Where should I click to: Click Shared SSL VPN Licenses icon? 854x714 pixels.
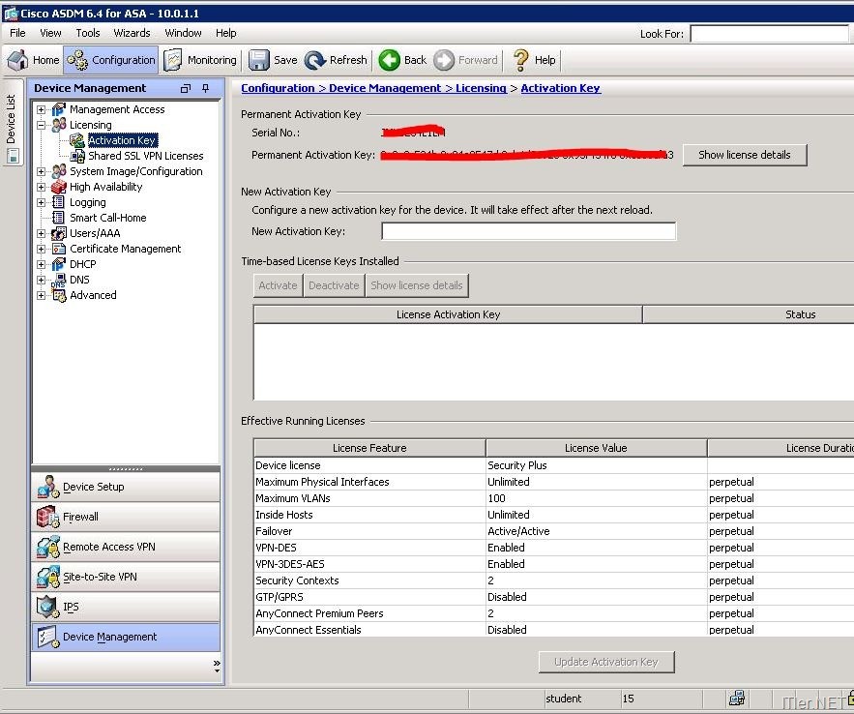[77, 156]
